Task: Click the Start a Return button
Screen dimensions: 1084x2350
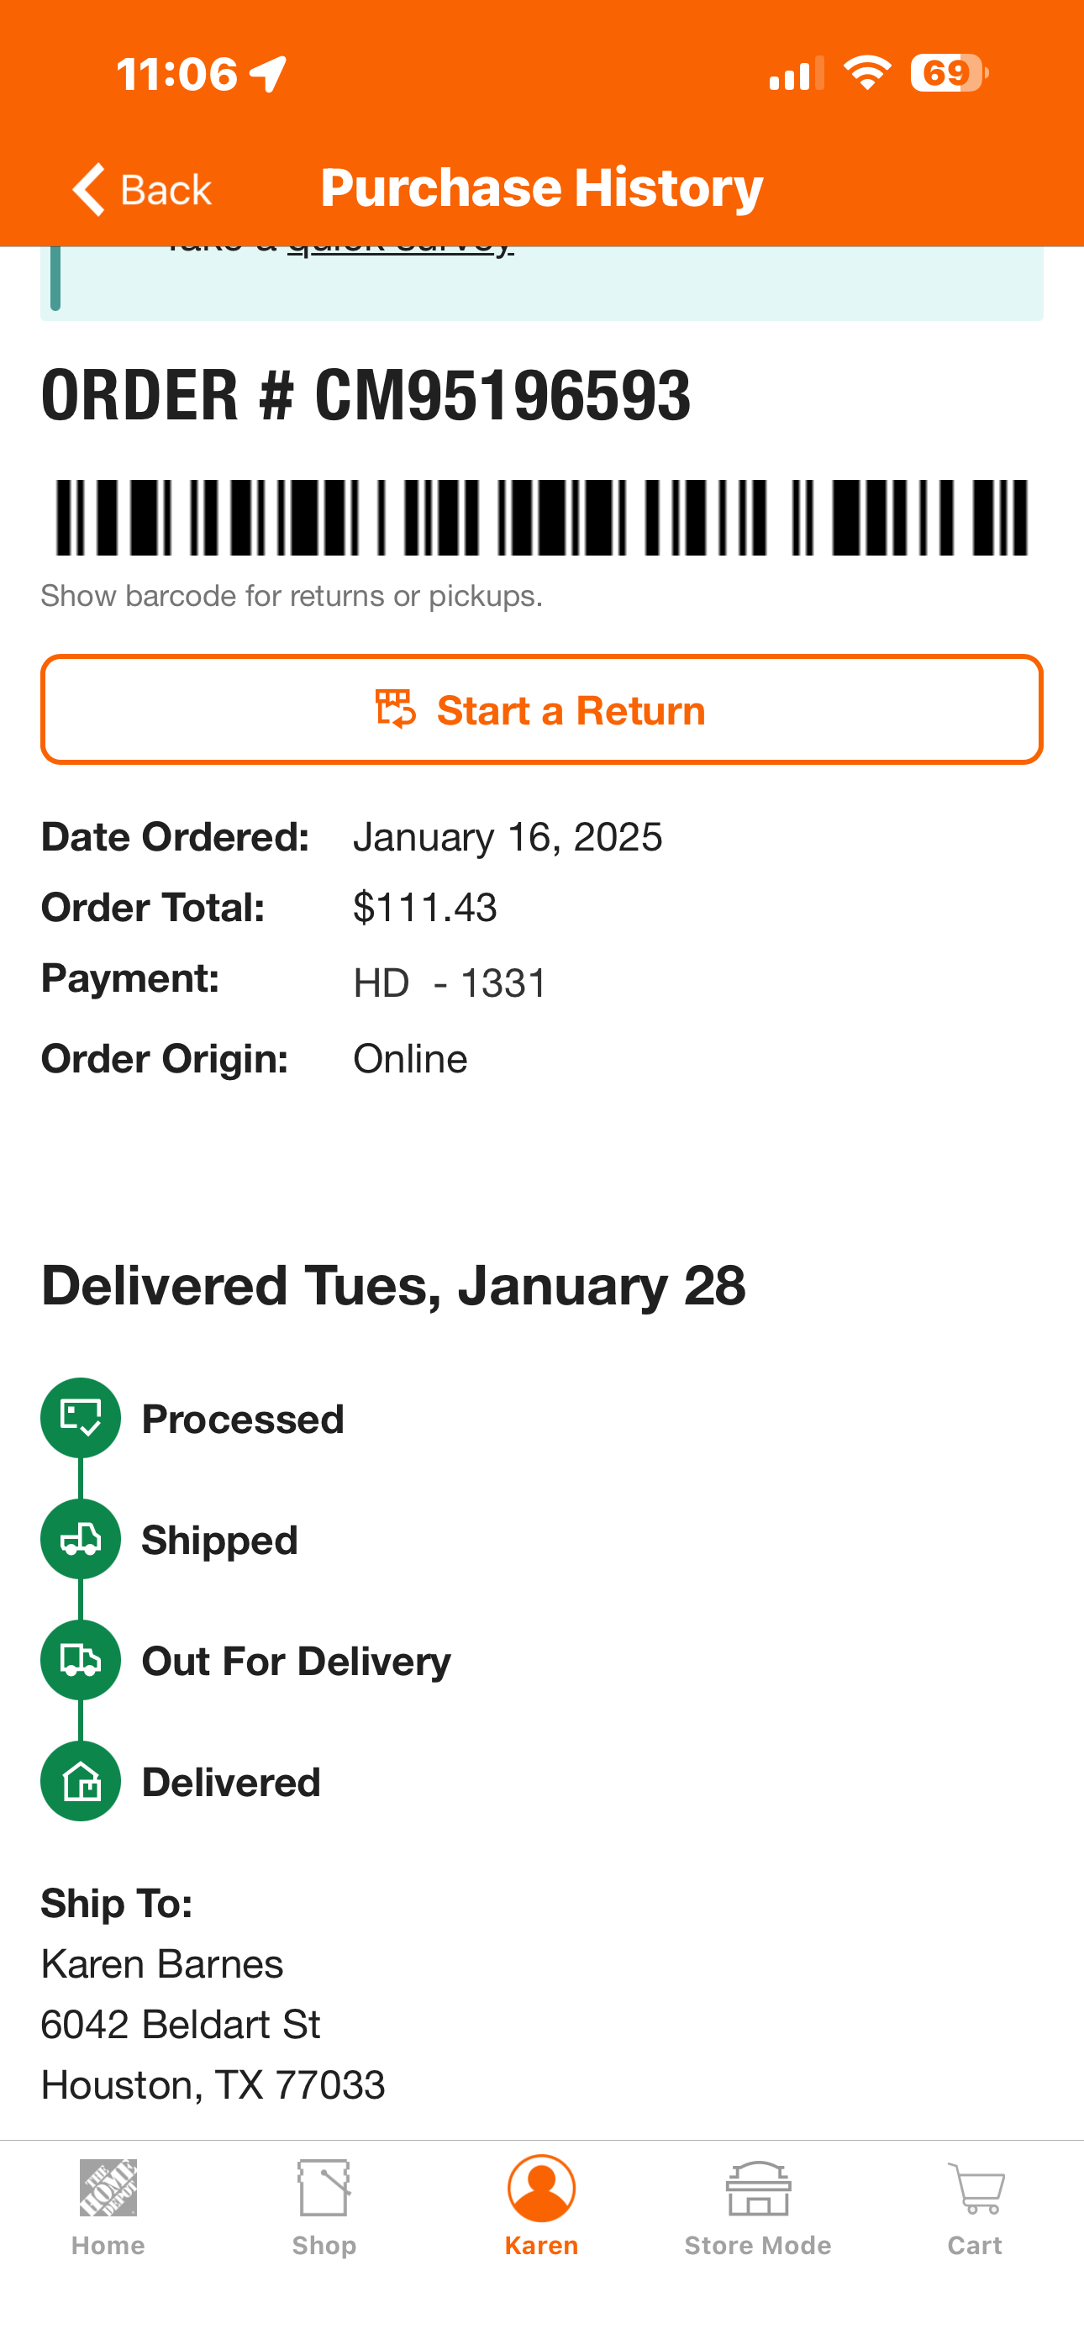Action: [x=542, y=709]
